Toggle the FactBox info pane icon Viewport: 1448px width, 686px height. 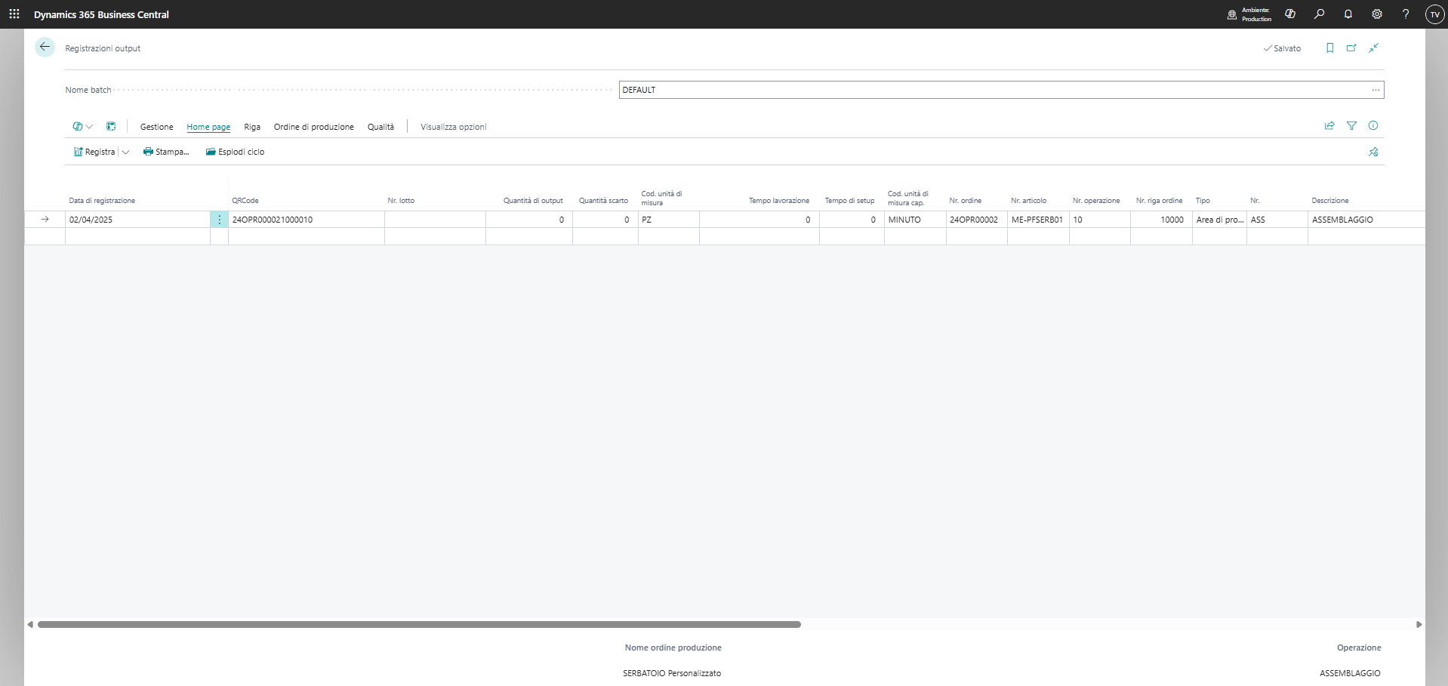point(1373,126)
